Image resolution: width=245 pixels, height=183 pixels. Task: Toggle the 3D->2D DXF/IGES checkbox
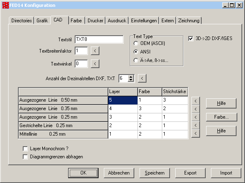pyautogui.click(x=191, y=39)
